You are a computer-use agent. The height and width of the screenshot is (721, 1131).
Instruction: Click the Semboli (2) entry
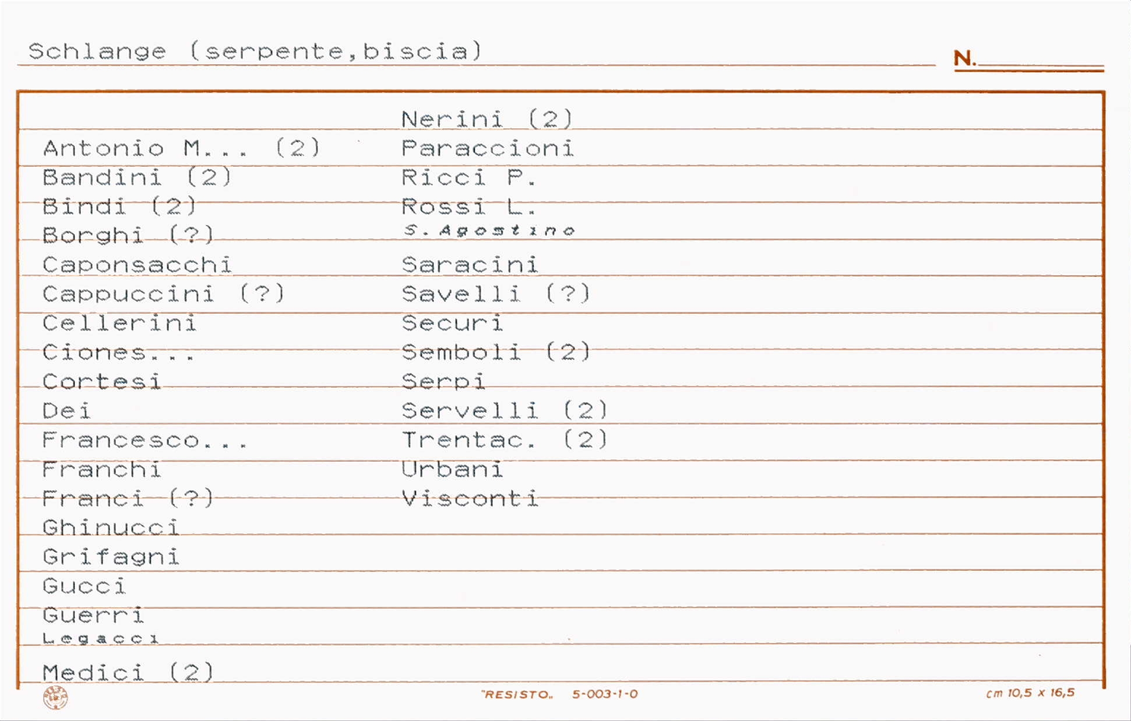click(496, 352)
